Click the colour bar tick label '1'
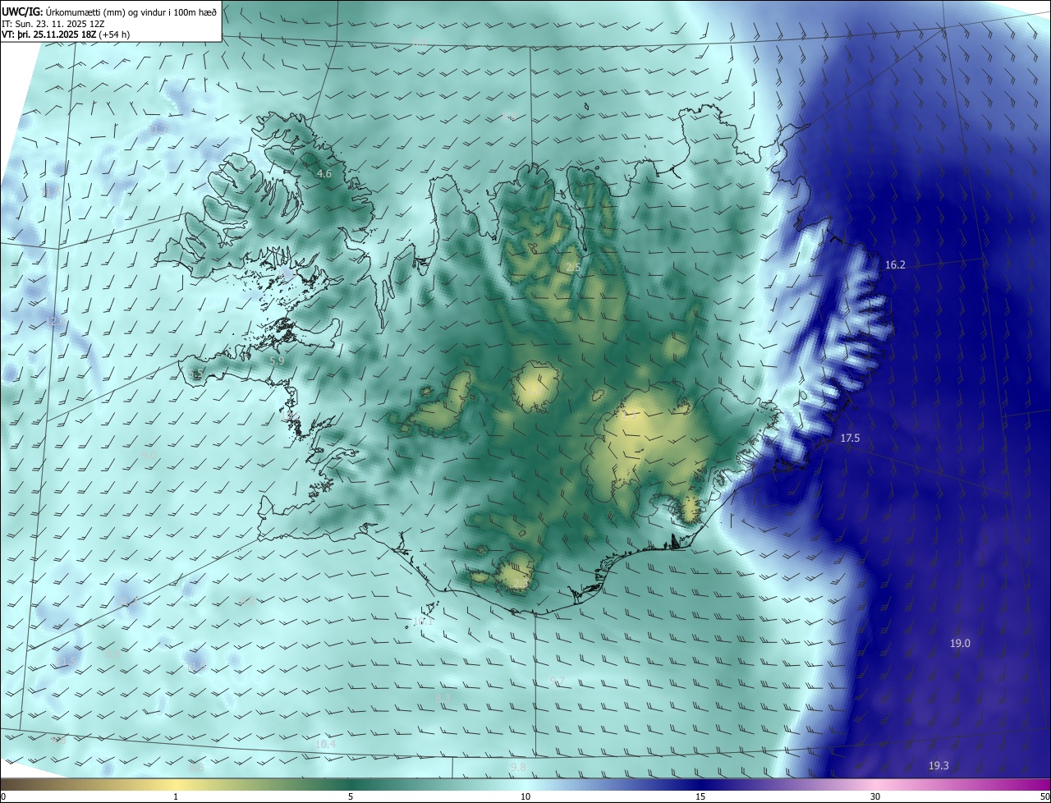 pos(176,796)
